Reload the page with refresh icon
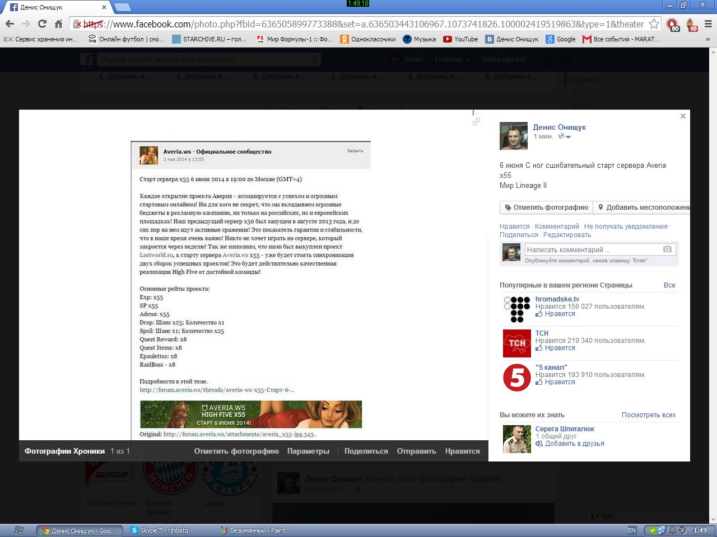 tap(42, 24)
